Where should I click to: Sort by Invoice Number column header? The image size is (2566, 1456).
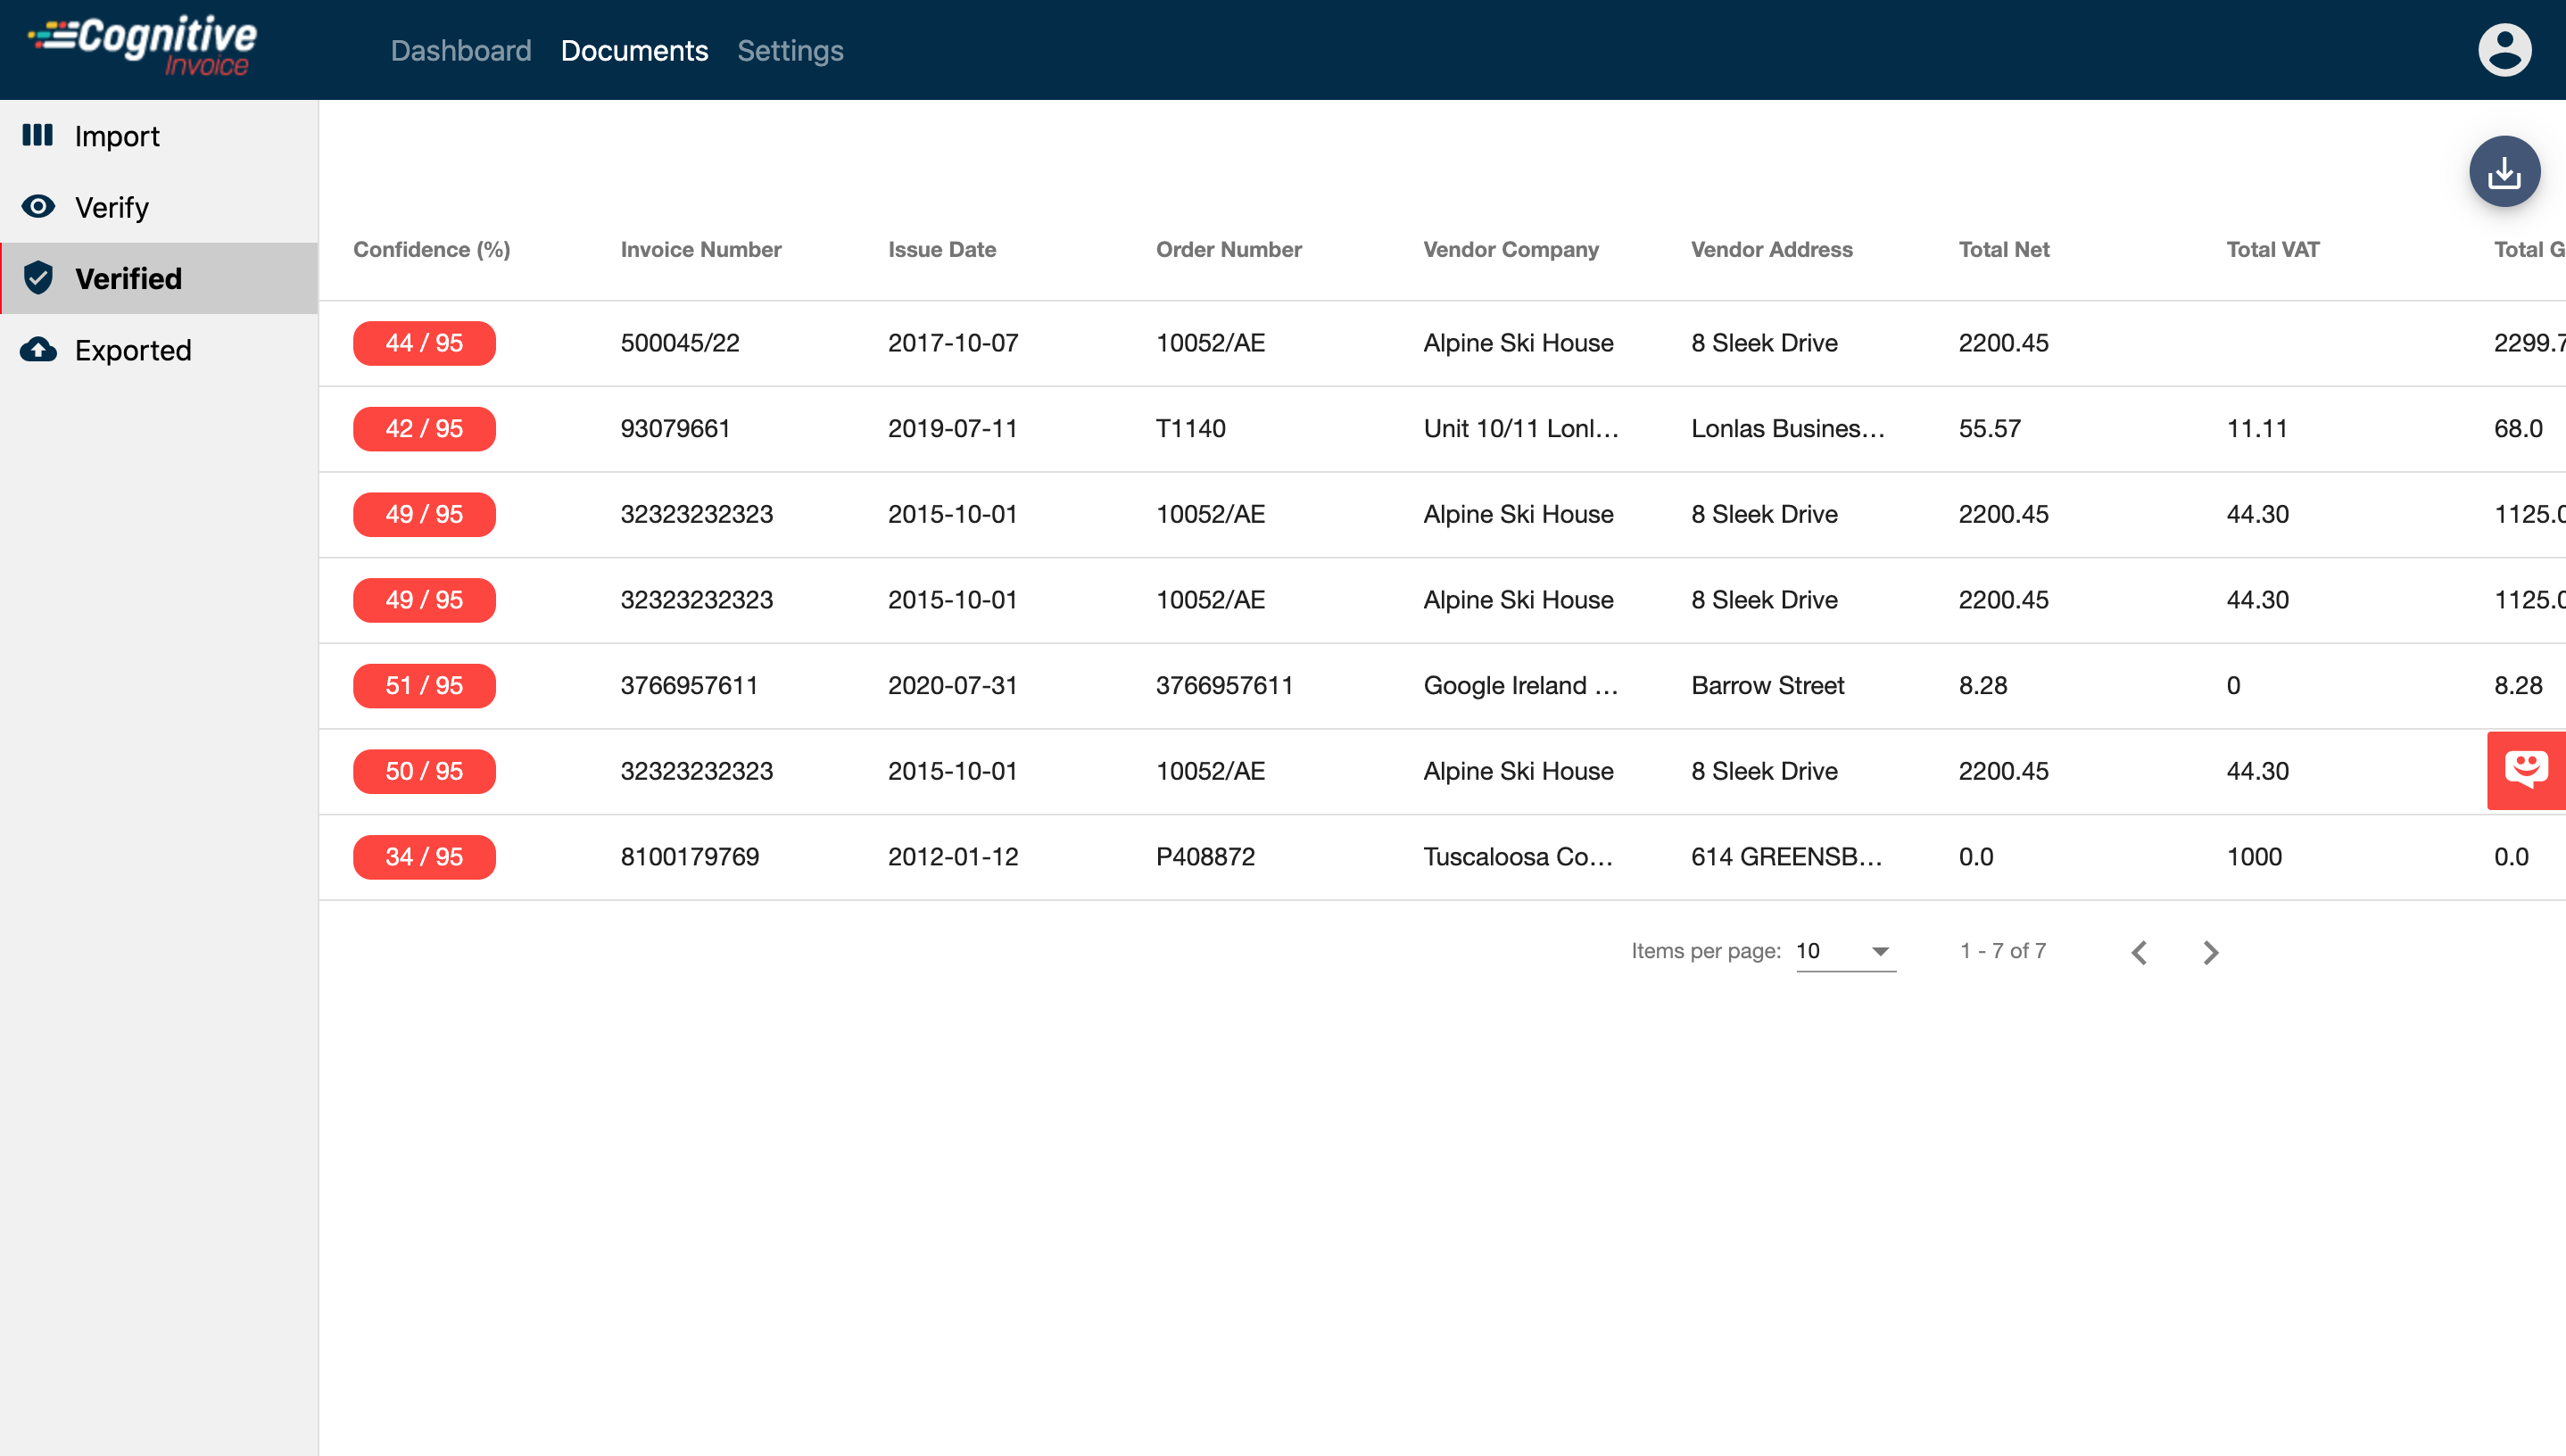(x=700, y=250)
